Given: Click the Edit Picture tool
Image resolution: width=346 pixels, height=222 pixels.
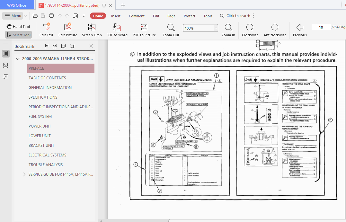Looking at the screenshot, I should (x=68, y=30).
